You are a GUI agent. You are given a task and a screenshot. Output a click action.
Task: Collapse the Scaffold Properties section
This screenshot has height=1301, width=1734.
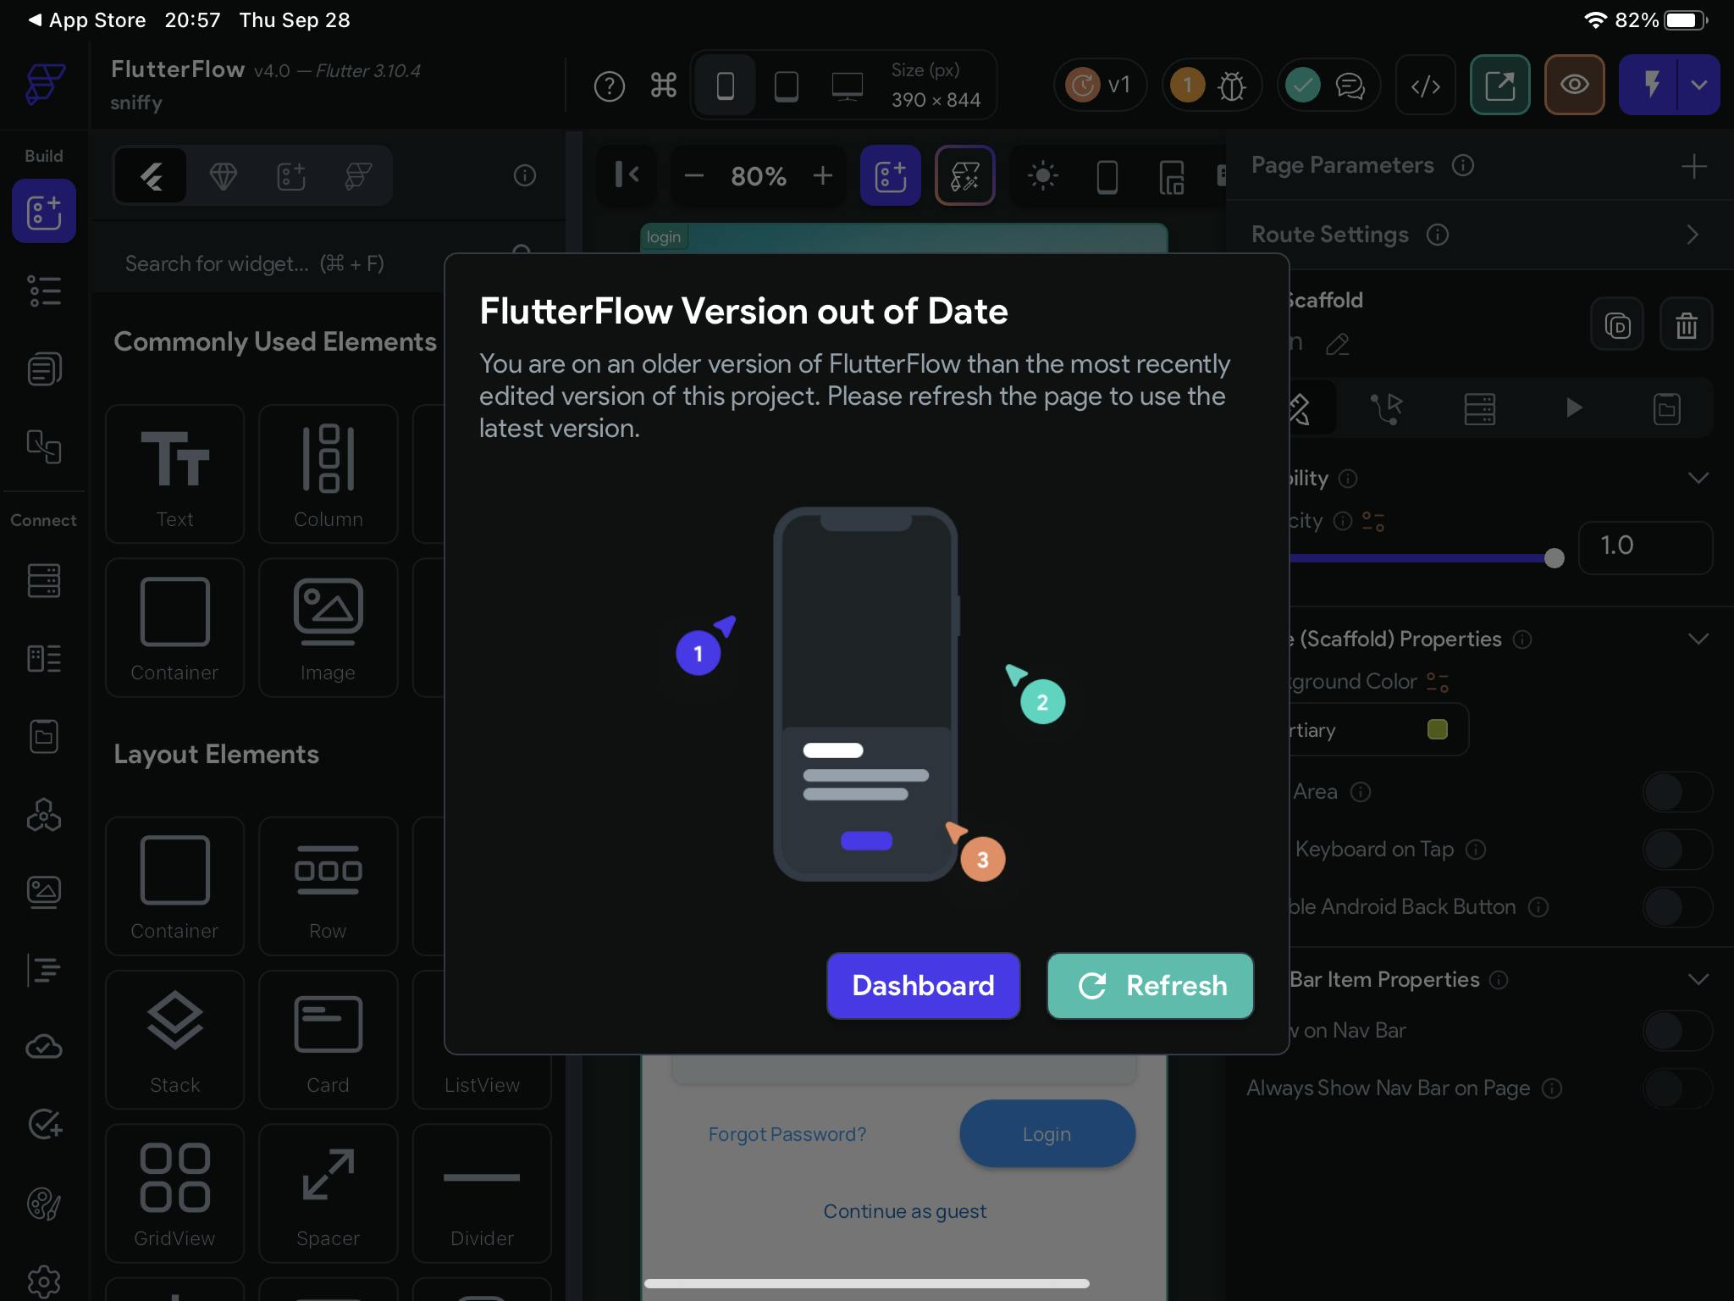click(1698, 639)
